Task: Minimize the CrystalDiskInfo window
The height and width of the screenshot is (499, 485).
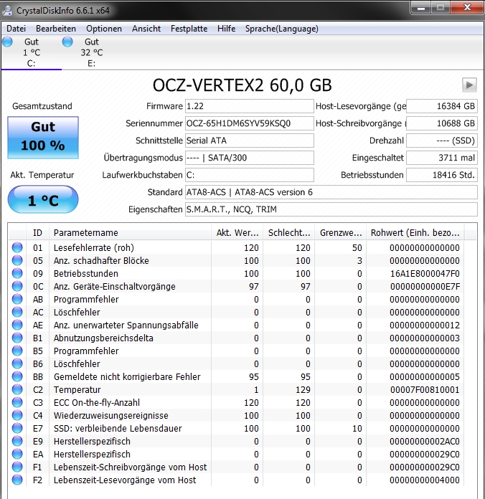Action: tap(420, 8)
